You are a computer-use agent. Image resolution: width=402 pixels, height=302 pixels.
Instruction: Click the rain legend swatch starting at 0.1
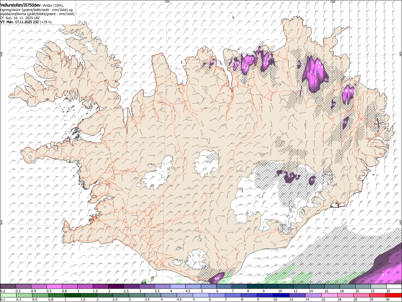[x=8, y=295]
